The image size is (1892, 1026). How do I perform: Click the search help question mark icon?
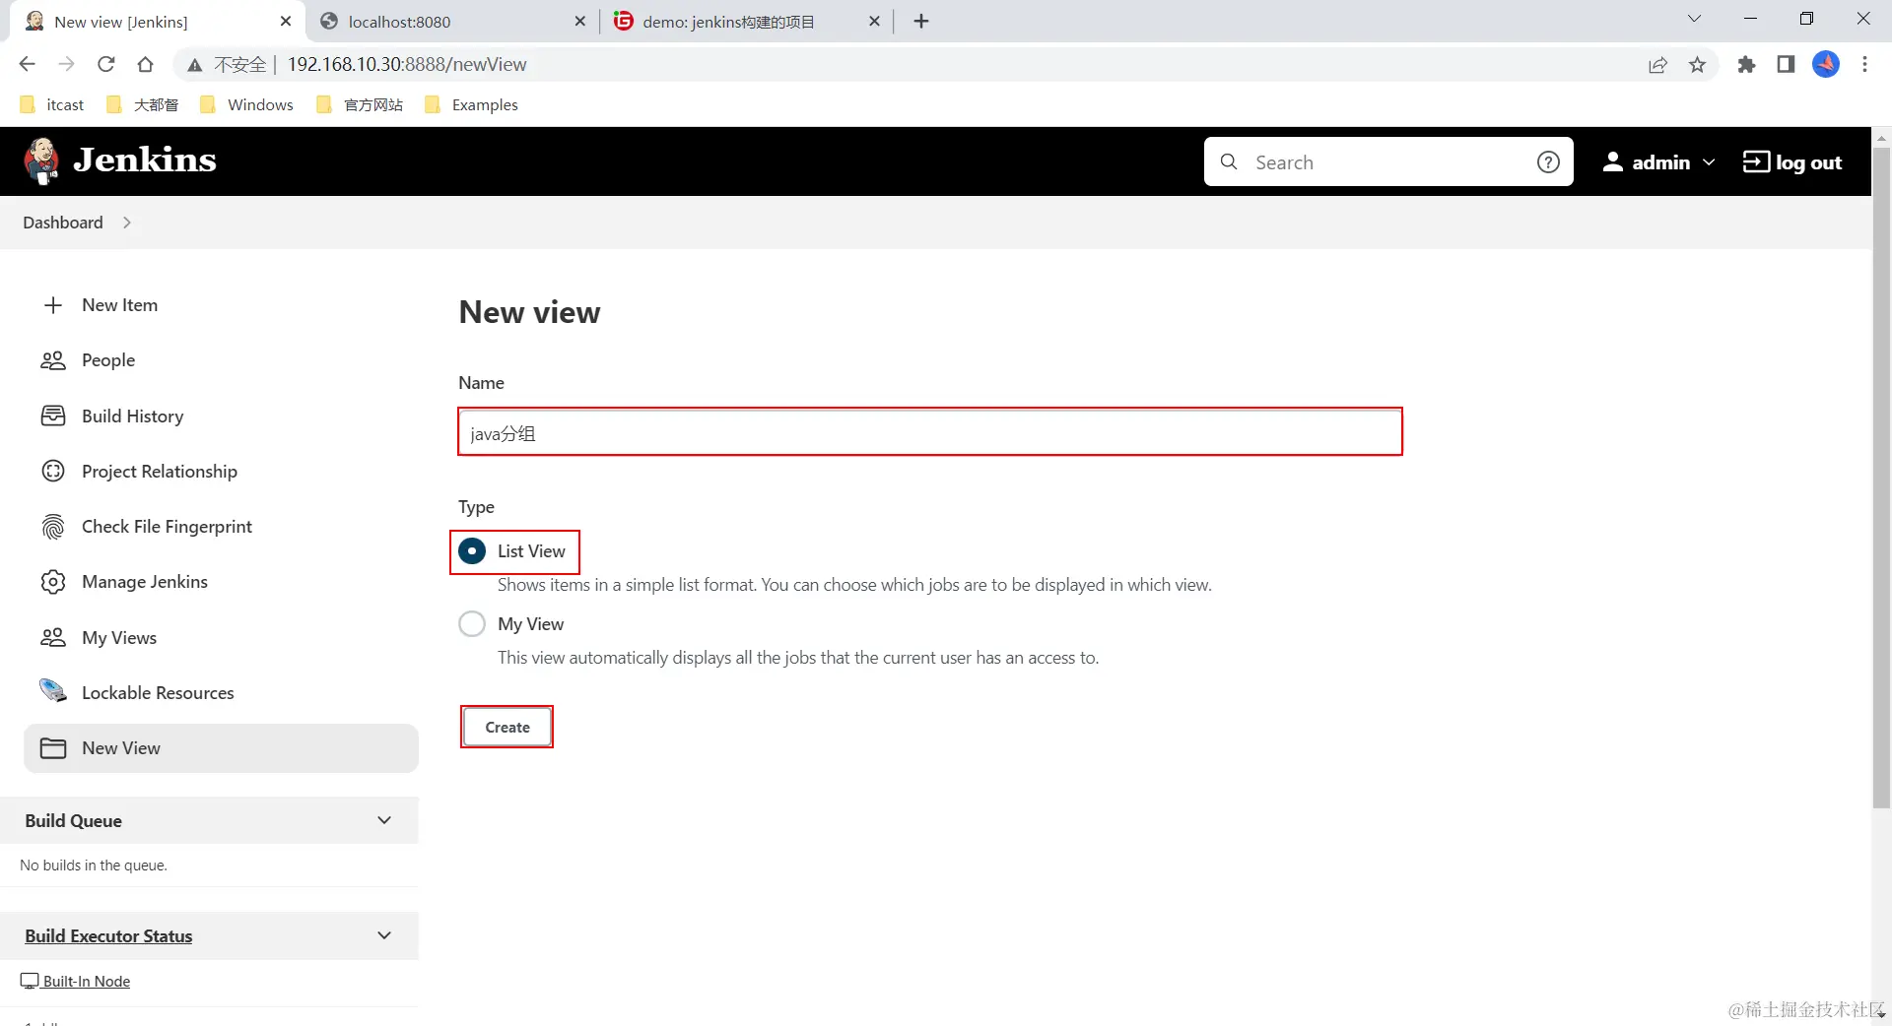pyautogui.click(x=1548, y=161)
